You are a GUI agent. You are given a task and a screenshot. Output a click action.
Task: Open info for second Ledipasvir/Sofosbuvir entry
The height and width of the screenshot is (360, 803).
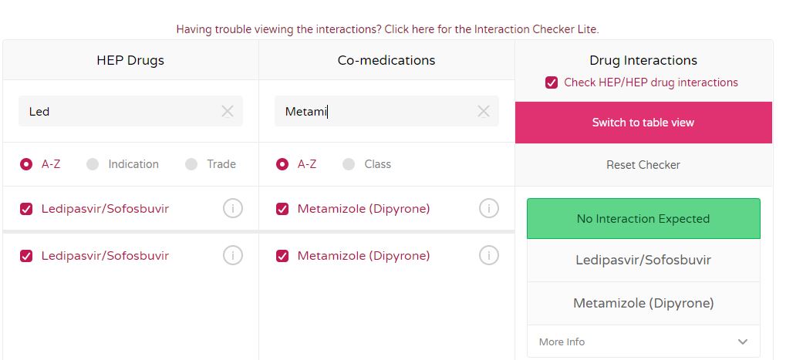[x=232, y=255]
